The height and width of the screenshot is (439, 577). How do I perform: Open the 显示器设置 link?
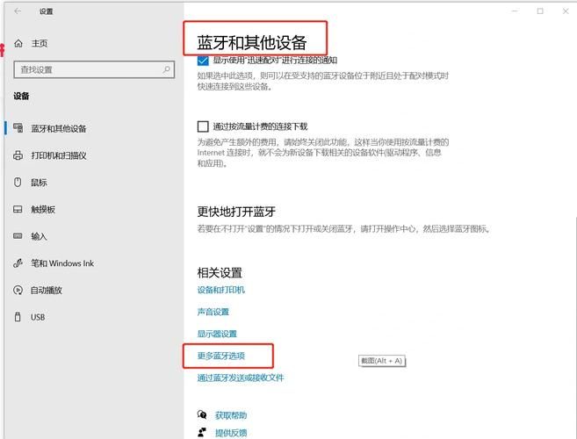coord(217,334)
